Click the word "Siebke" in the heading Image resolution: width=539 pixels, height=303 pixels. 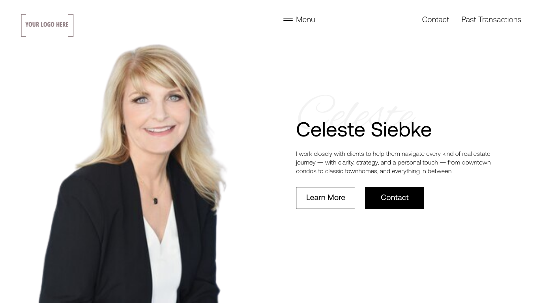coord(401,129)
